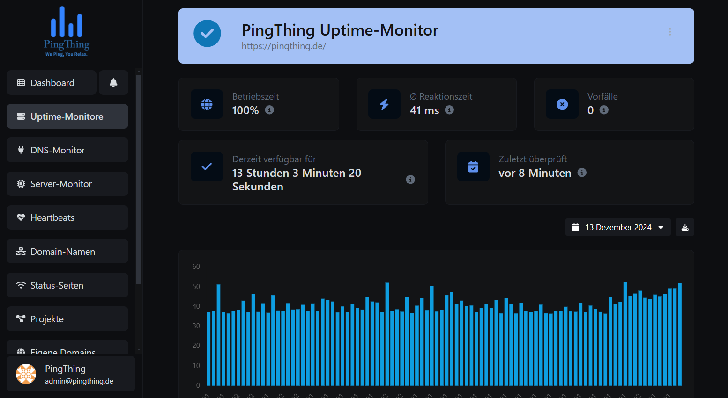Click the monitor status checkmark circle

point(207,33)
